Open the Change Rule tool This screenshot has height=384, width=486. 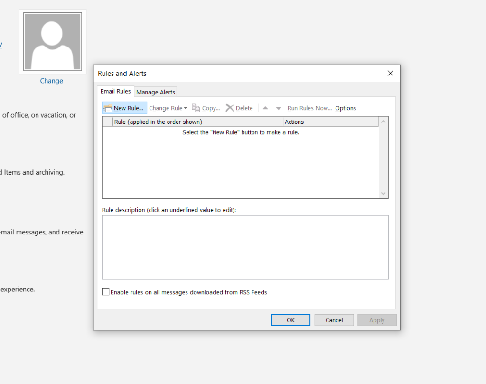pyautogui.click(x=165, y=108)
